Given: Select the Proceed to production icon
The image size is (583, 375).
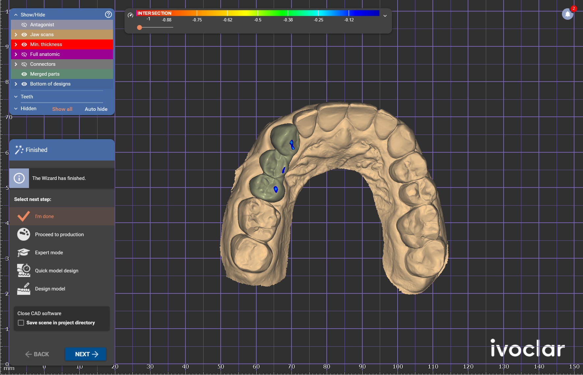Looking at the screenshot, I should pos(24,235).
